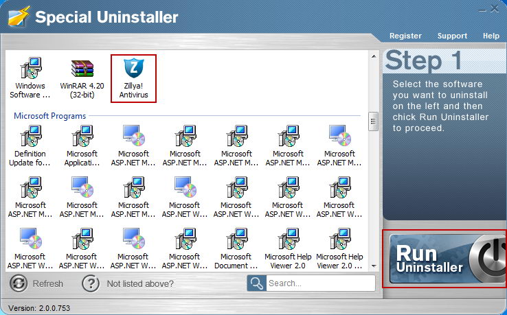Click the Run Uninstaller button

[447, 259]
